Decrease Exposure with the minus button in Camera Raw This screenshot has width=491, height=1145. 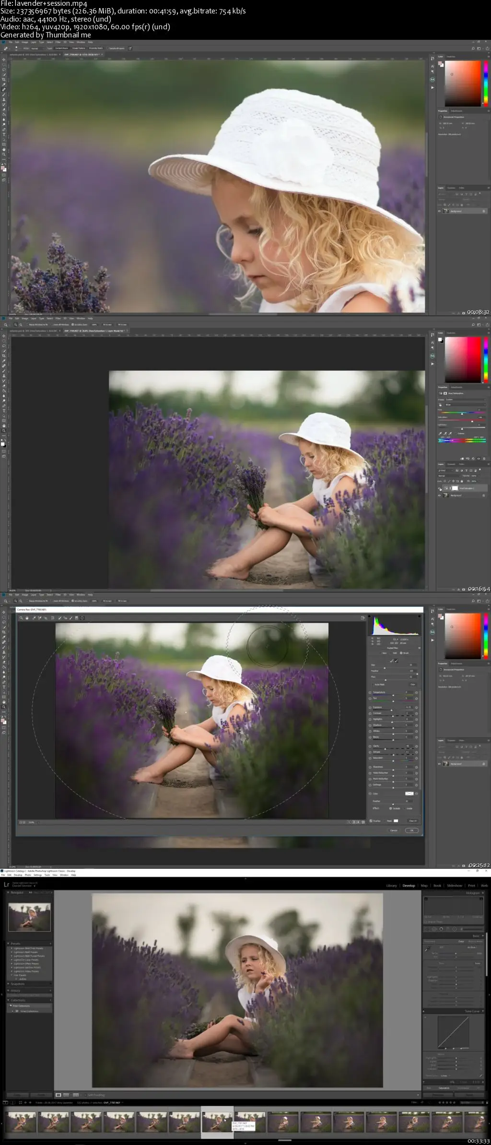pyautogui.click(x=370, y=708)
